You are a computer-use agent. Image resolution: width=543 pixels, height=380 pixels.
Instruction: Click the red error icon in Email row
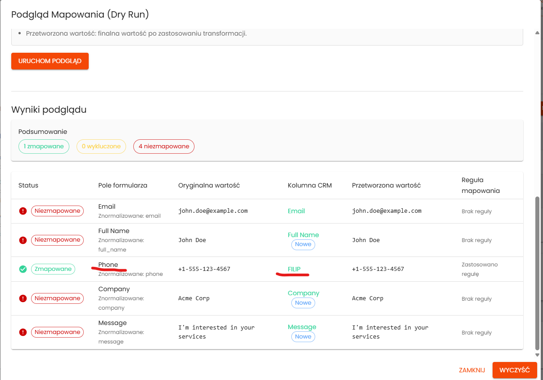pos(23,211)
